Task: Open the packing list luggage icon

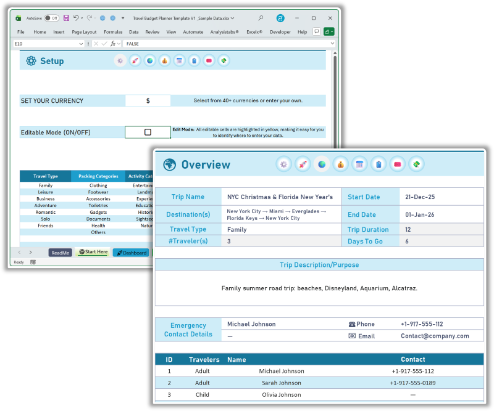Action: (x=378, y=165)
